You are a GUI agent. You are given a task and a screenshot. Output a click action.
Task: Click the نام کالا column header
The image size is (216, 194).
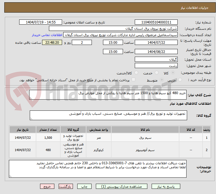click(145, 130)
